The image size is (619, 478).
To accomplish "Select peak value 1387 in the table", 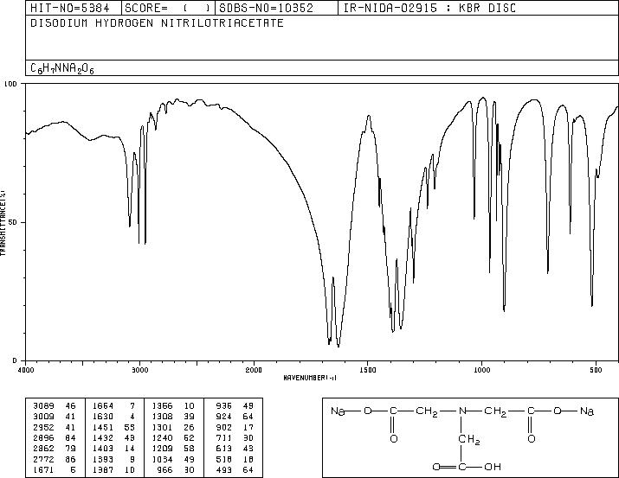I will click(103, 470).
